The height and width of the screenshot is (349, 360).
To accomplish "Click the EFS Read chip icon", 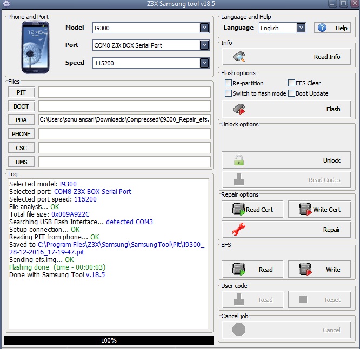I will (239, 269).
